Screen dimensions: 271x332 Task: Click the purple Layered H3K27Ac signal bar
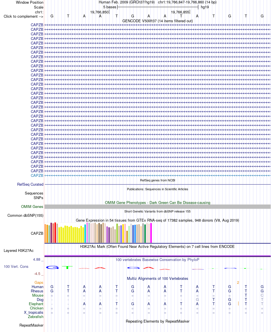tap(157, 256)
